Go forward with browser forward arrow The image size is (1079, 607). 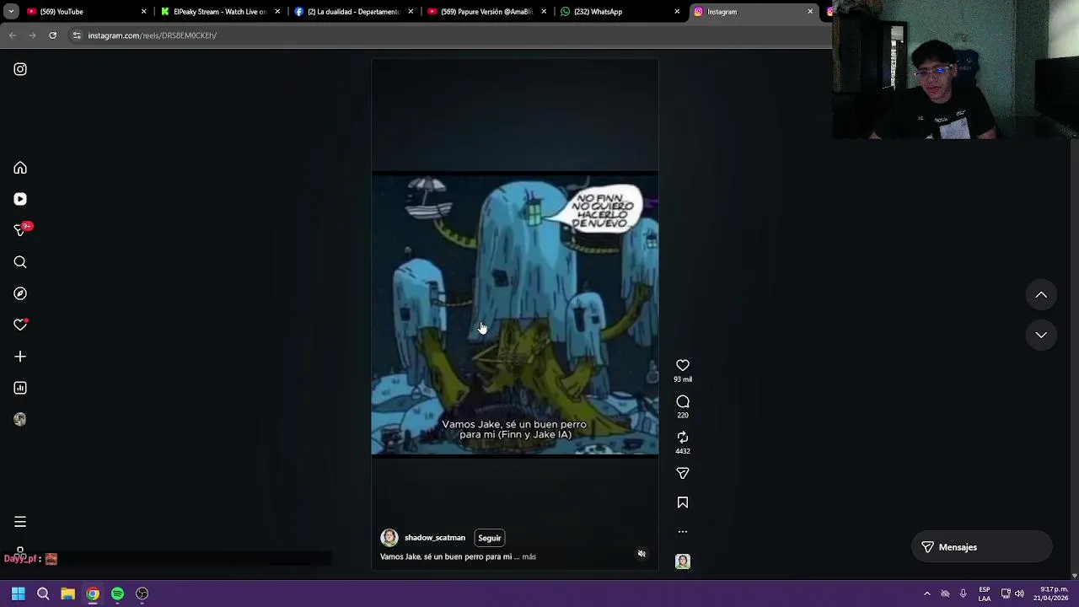(32, 35)
